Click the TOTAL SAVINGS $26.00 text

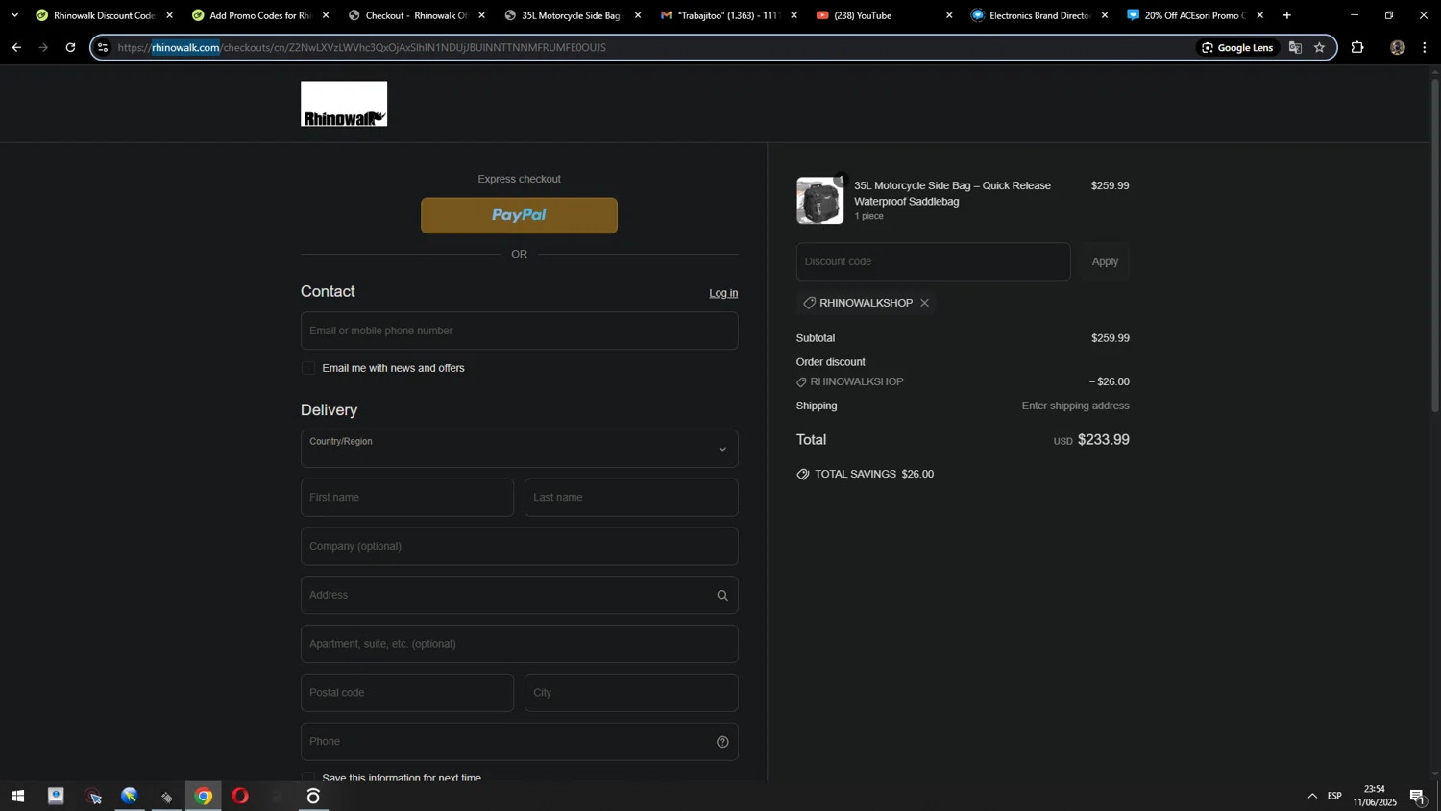tap(873, 475)
